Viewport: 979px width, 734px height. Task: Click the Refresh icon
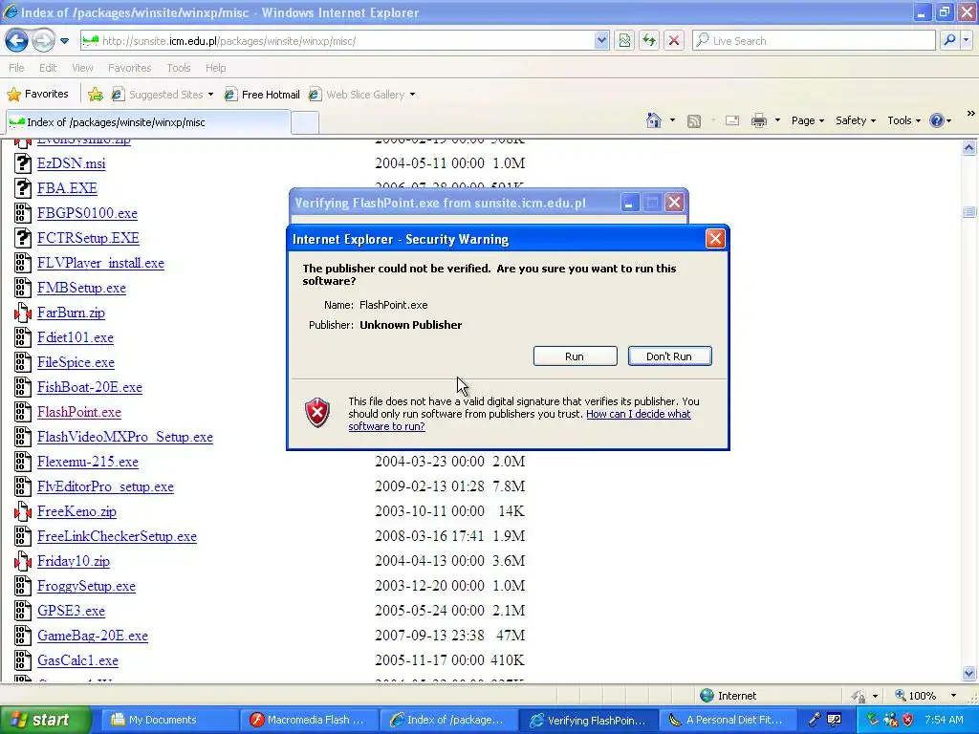[649, 40]
